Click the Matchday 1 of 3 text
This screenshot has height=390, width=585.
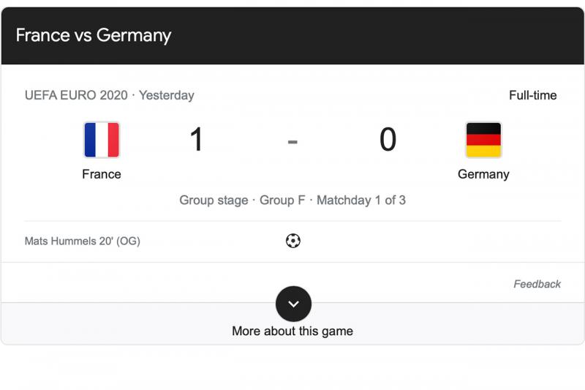(361, 200)
